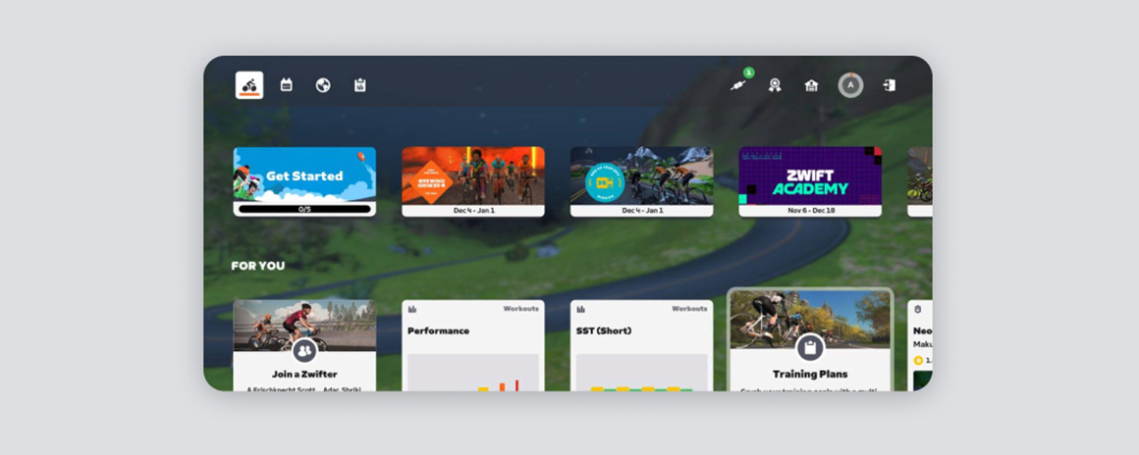Click the Performance workout chart
1139x455 pixels.
coord(473,373)
